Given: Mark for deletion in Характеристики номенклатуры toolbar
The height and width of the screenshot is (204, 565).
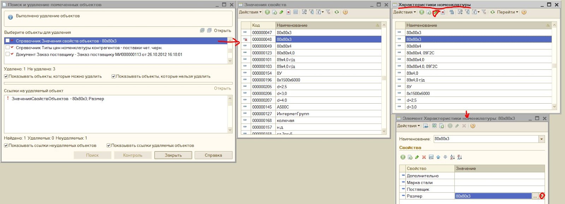Looking at the screenshot, I should click(x=443, y=12).
